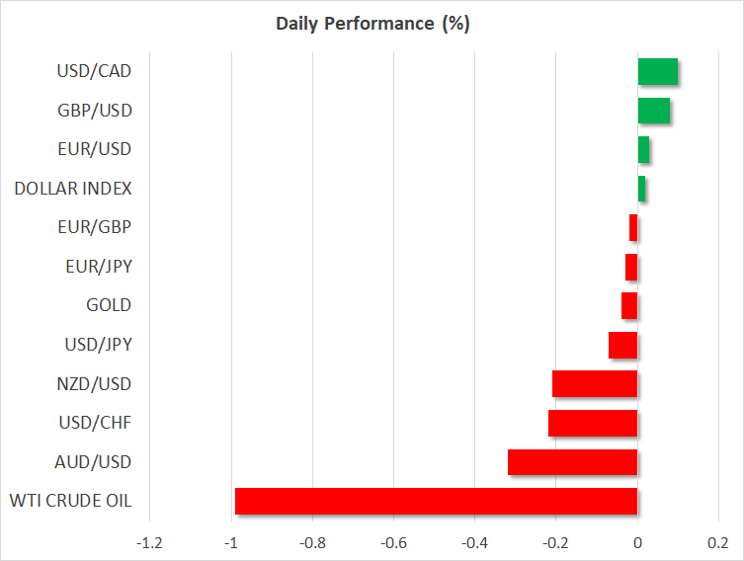The width and height of the screenshot is (744, 561).
Task: Select the EUR/USD green bar
Action: (644, 150)
